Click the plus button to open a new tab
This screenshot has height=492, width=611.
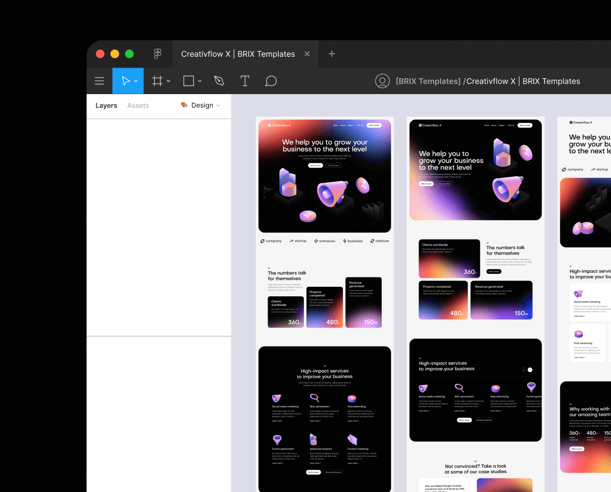tap(331, 53)
